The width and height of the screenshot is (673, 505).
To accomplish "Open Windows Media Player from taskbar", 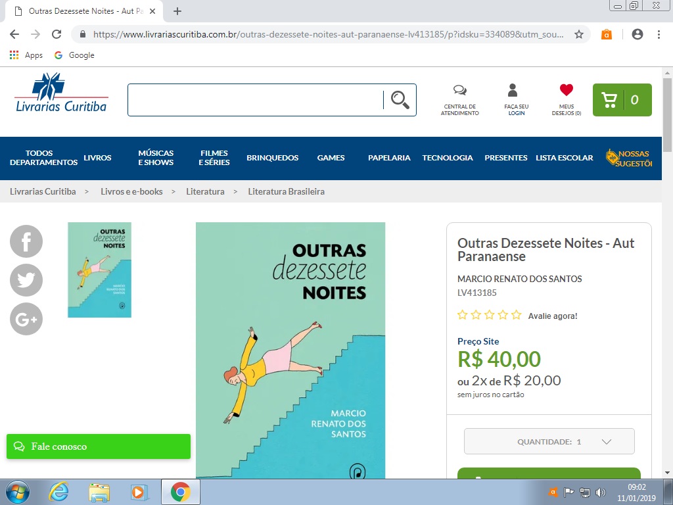I will pos(139,492).
